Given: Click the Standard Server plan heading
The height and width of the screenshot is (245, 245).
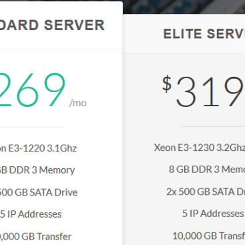Looking at the screenshot, I should (x=52, y=25).
